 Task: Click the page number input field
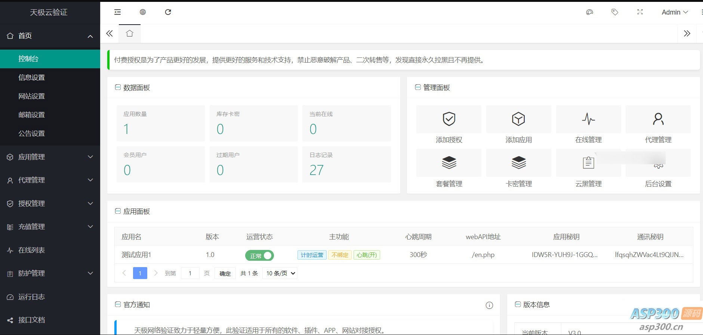coord(190,273)
